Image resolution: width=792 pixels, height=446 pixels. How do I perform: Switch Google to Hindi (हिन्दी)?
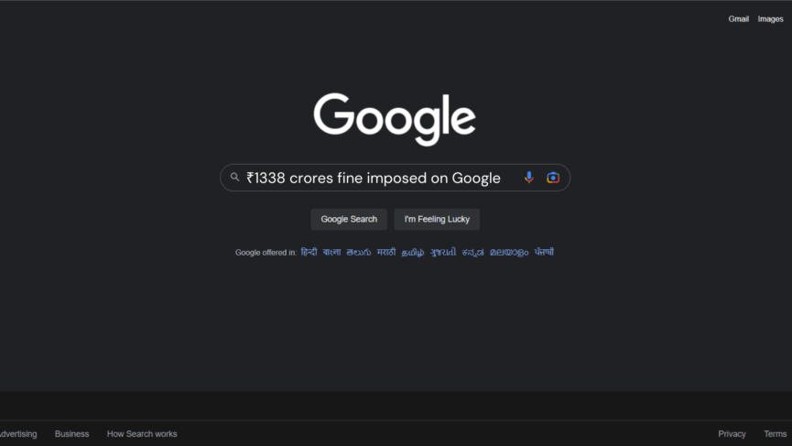309,252
